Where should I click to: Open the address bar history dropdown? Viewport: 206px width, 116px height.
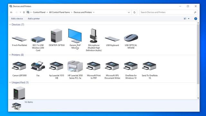[x=129, y=12]
